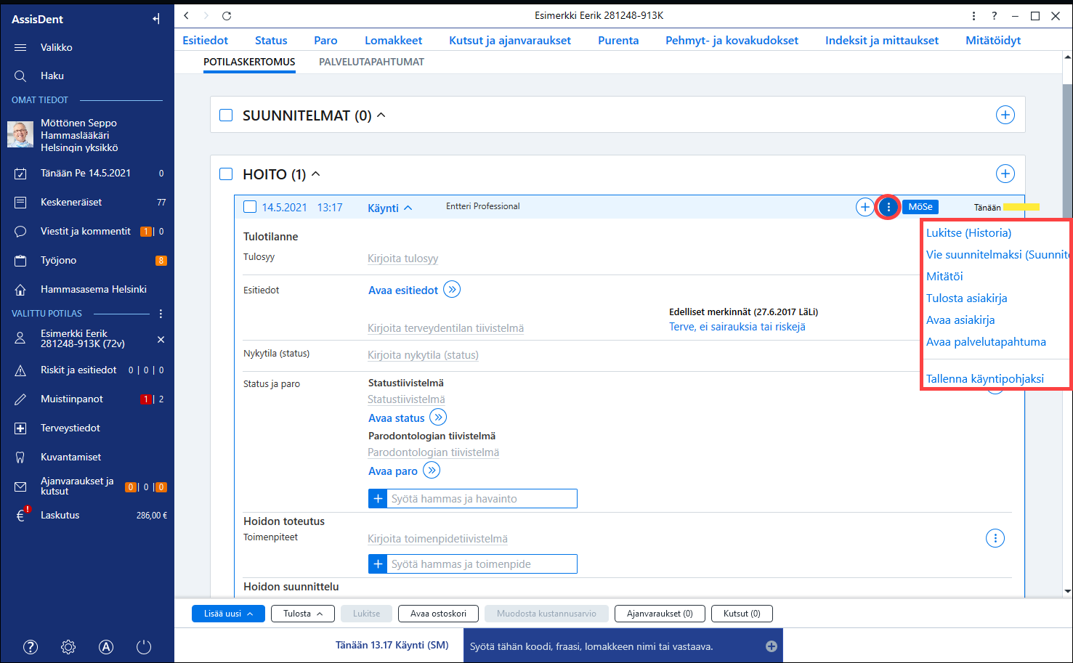
Task: Click the plus icon in SUUNNITELMAT section
Action: [1005, 115]
